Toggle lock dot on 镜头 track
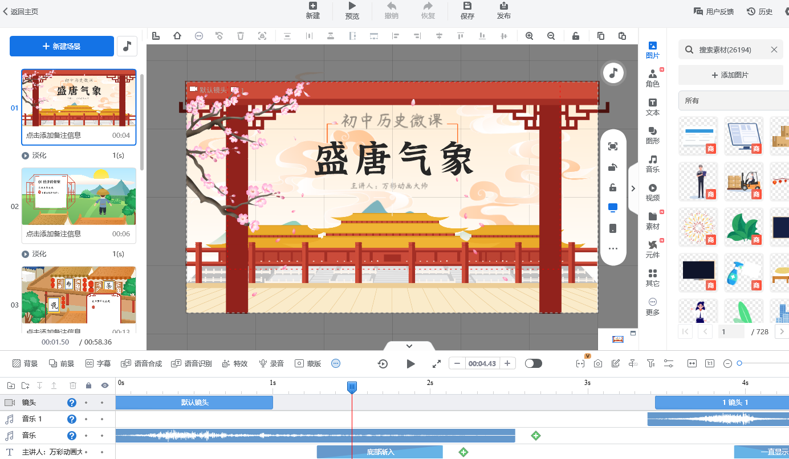The height and width of the screenshot is (459, 789). point(86,403)
